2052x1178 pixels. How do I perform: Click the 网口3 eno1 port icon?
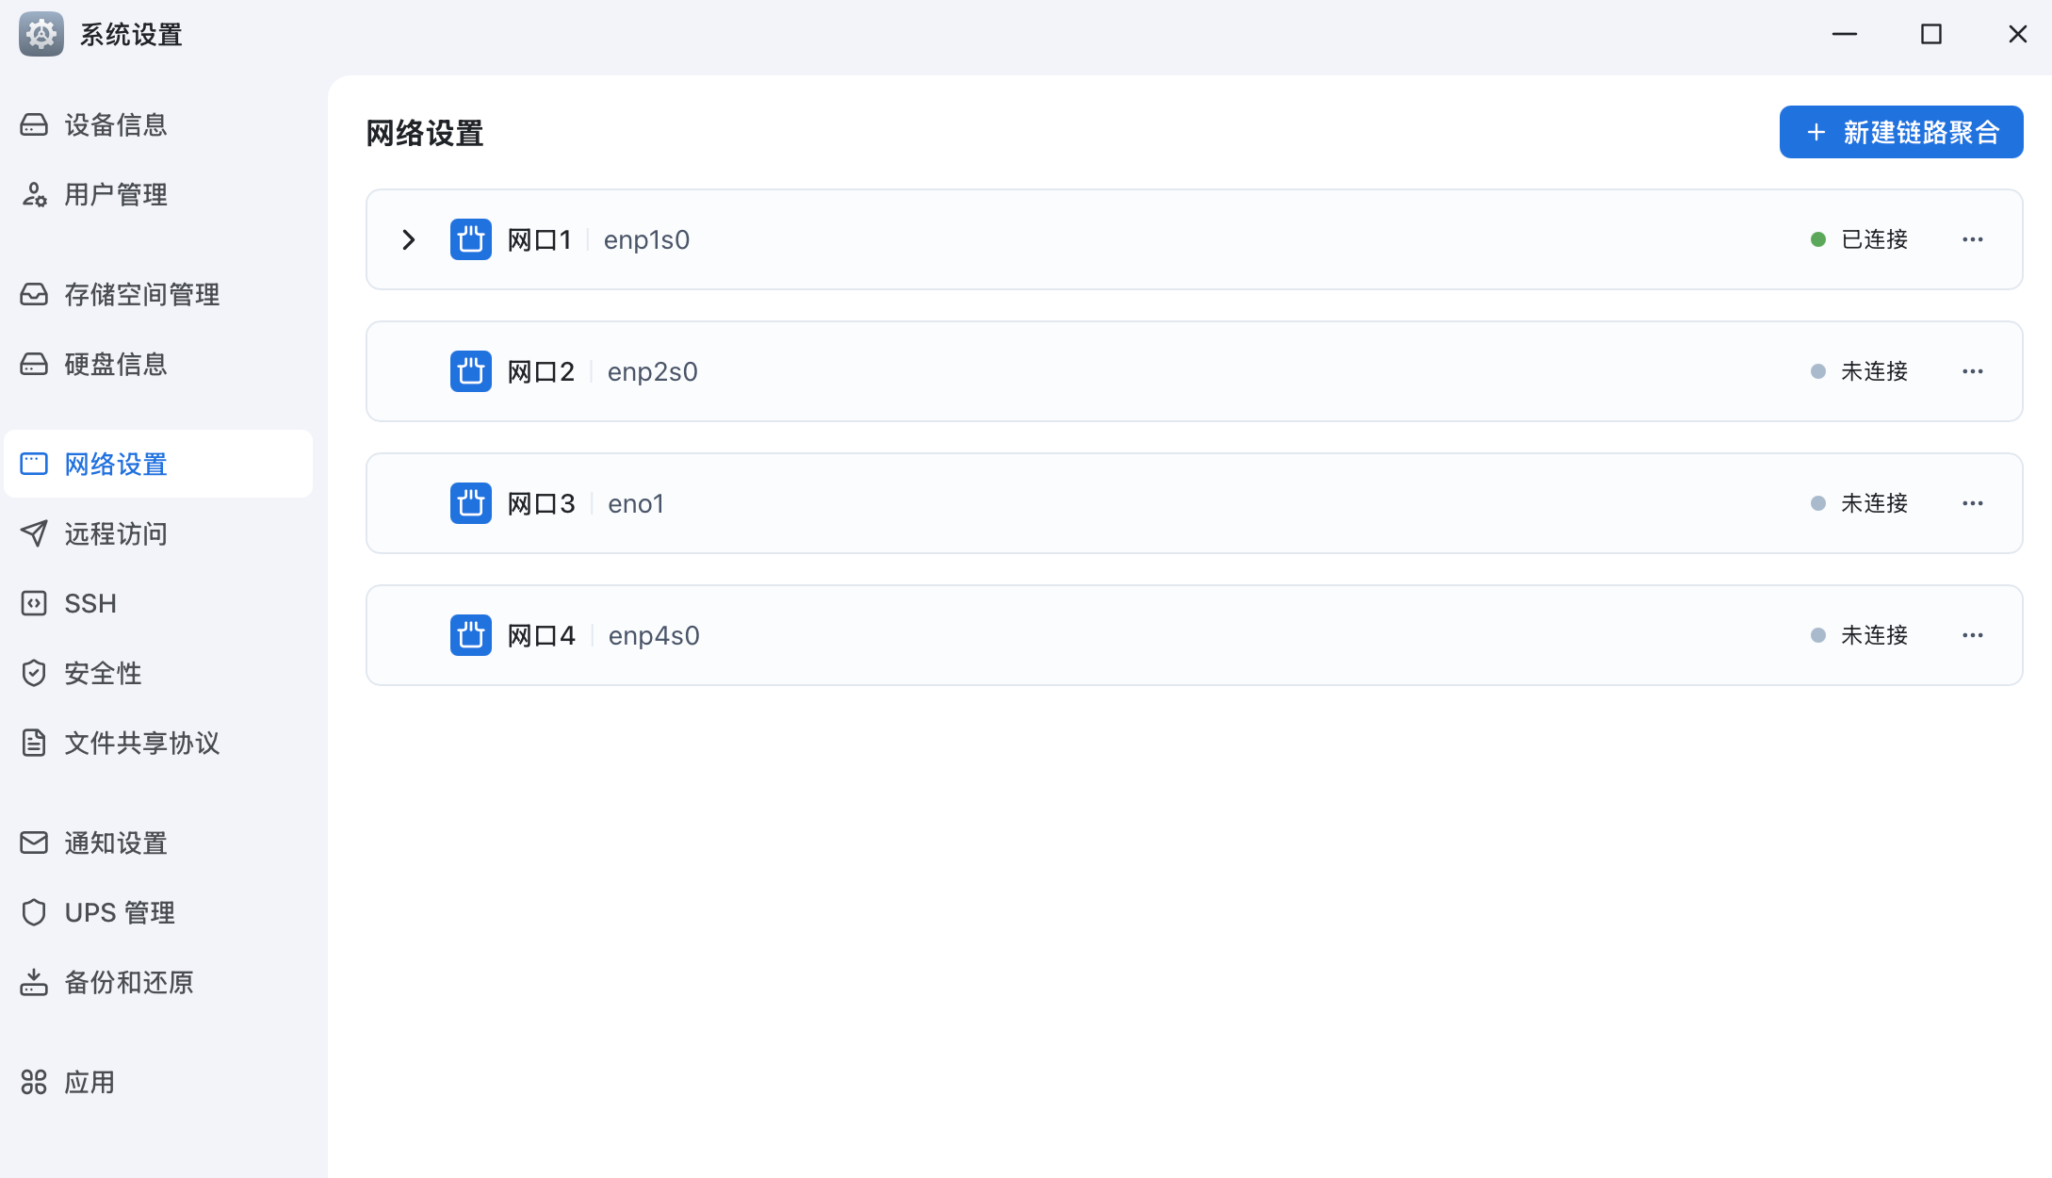pyautogui.click(x=470, y=503)
